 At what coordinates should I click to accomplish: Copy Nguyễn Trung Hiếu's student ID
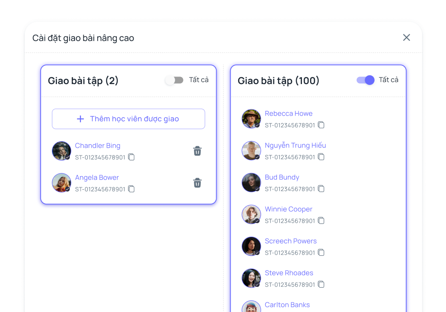321,157
